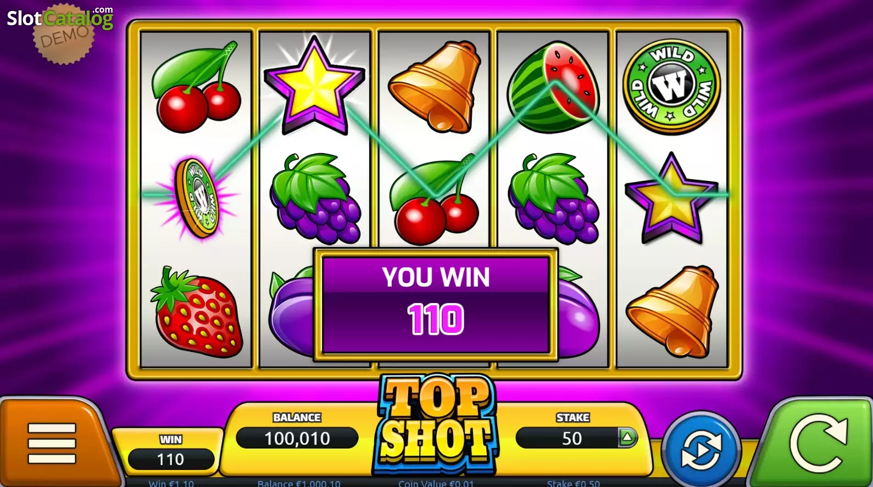Click the golden bell atop reel three
873x487 pixels.
click(x=434, y=87)
